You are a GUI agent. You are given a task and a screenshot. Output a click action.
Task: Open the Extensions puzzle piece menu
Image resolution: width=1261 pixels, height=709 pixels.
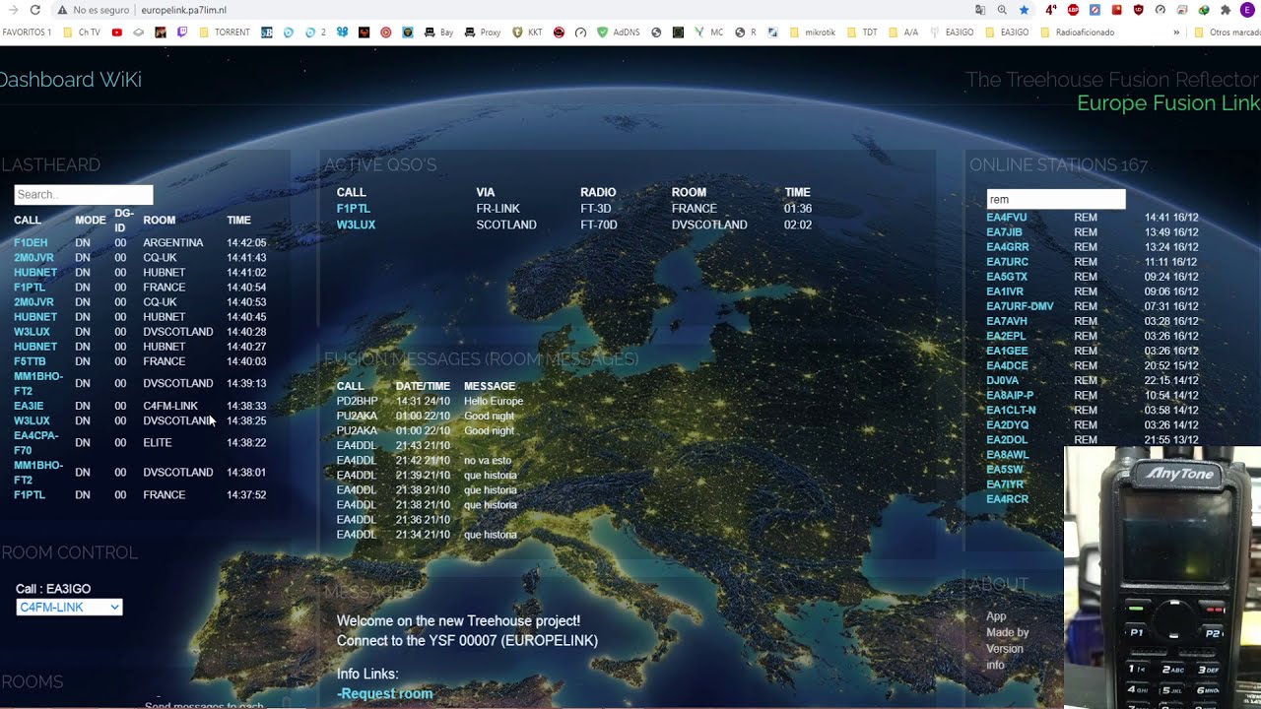1226,10
